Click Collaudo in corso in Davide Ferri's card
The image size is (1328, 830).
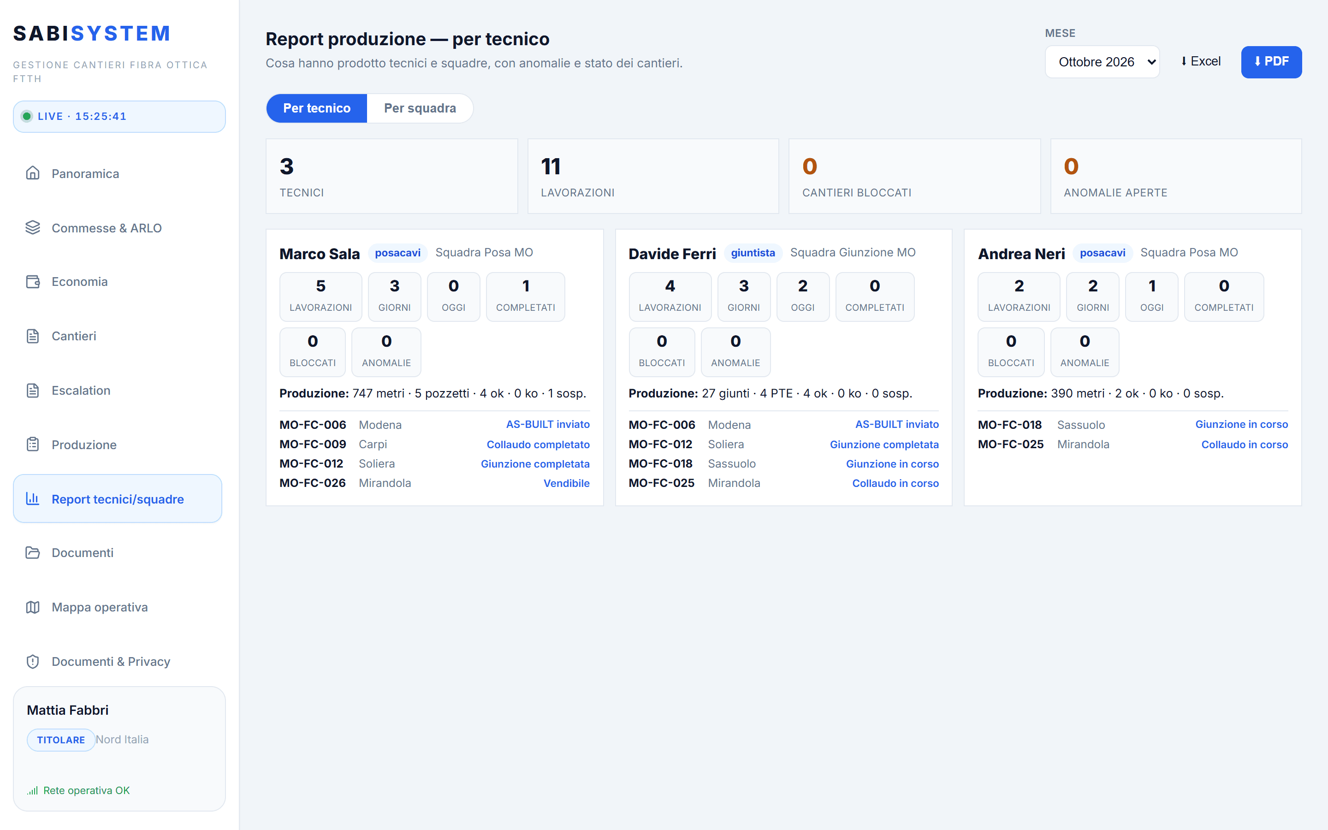(895, 483)
